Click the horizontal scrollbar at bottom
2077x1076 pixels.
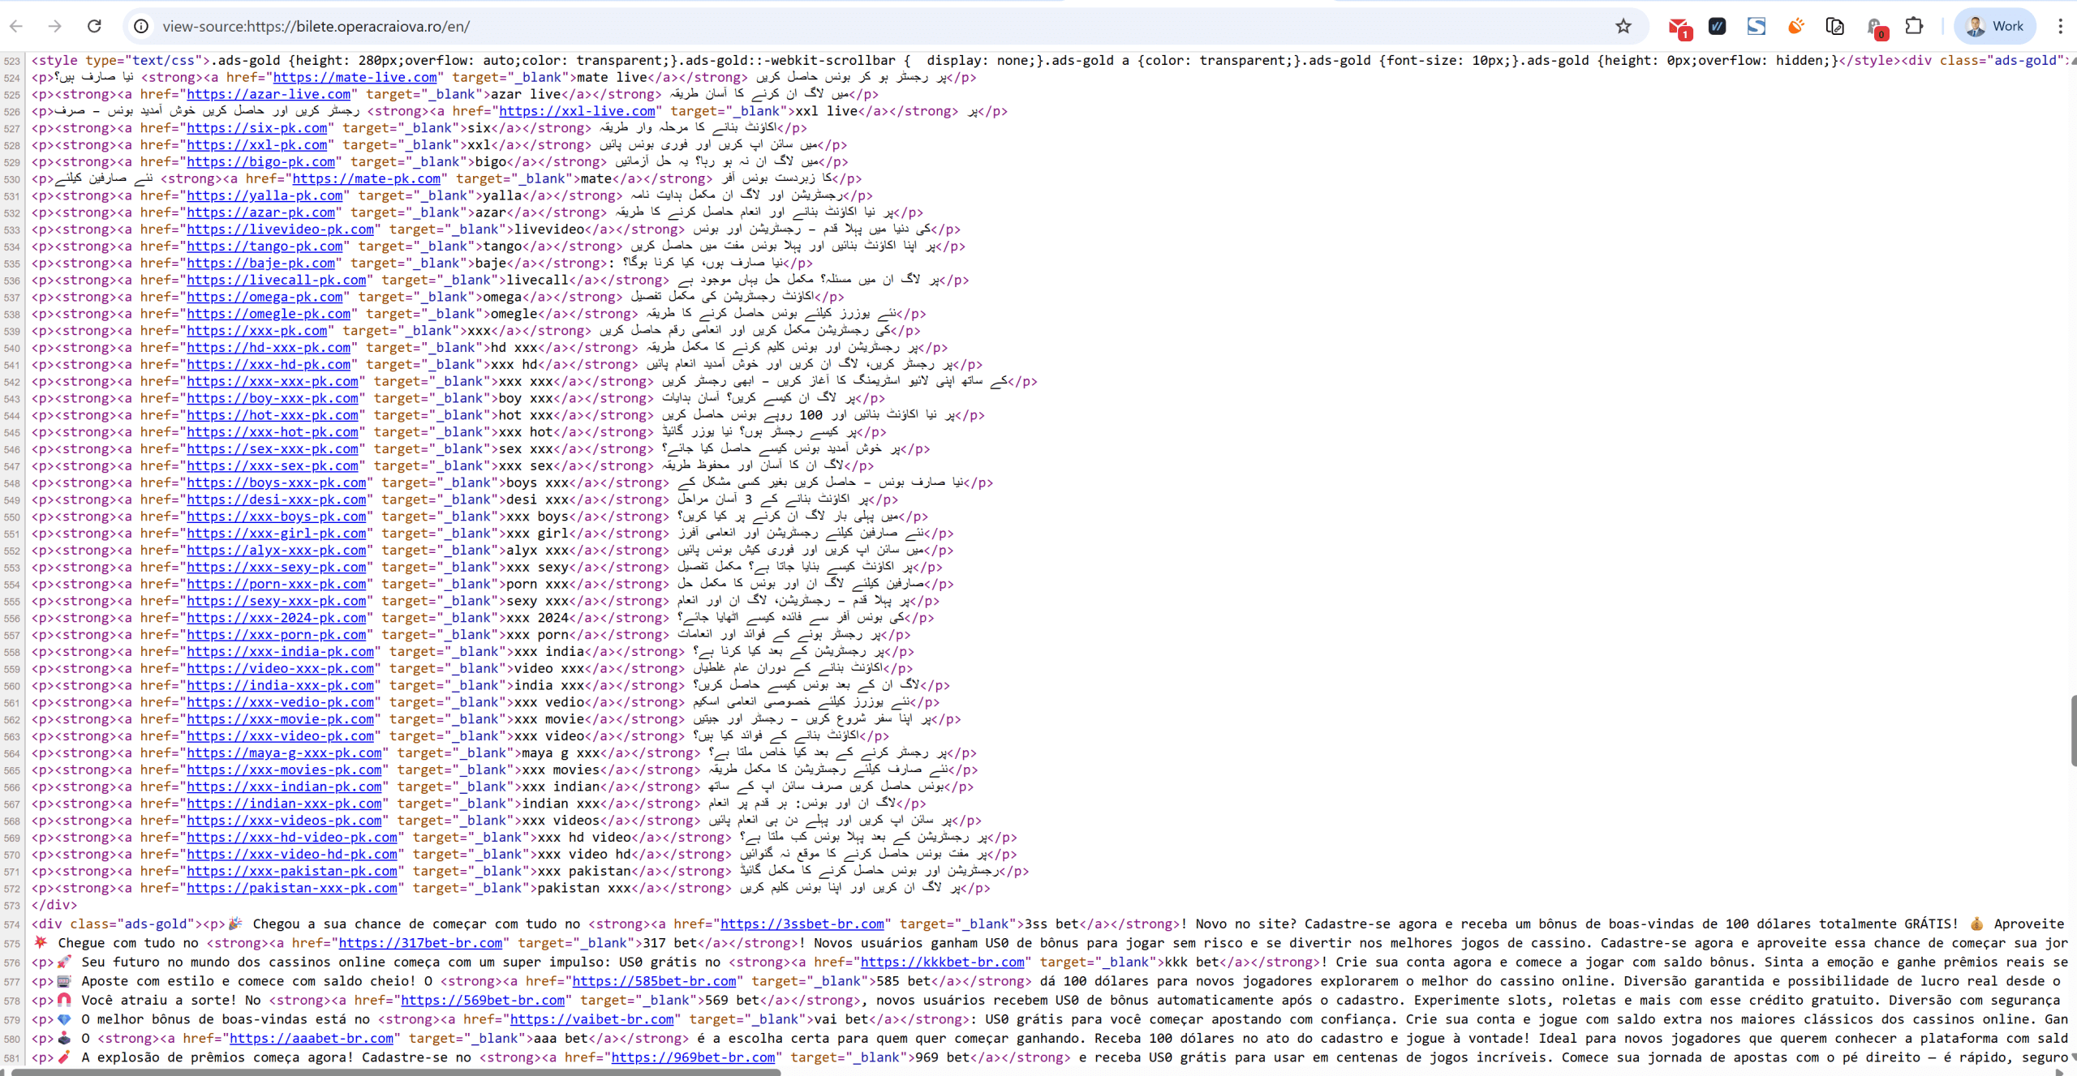398,1072
